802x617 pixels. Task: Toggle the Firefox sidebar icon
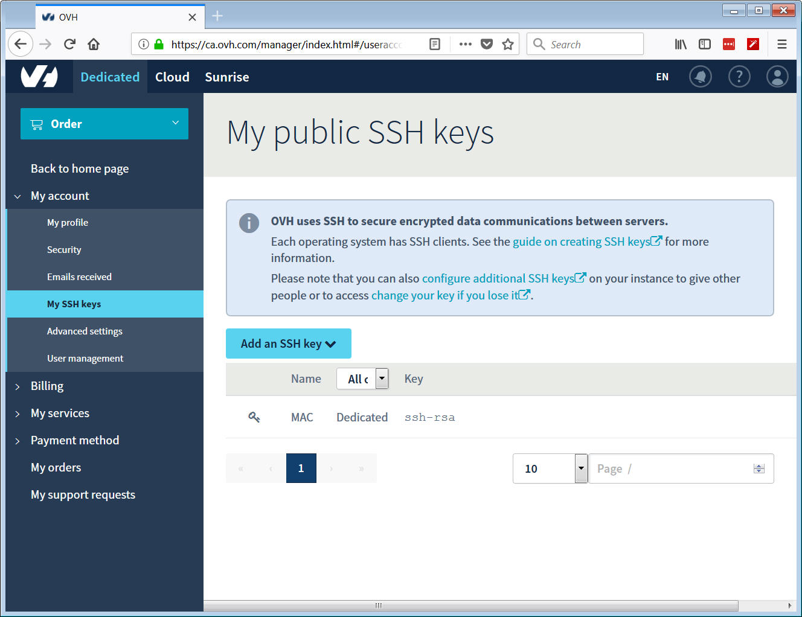704,43
